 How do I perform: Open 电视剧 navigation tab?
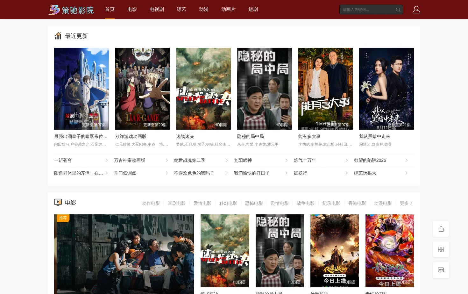[x=157, y=10]
